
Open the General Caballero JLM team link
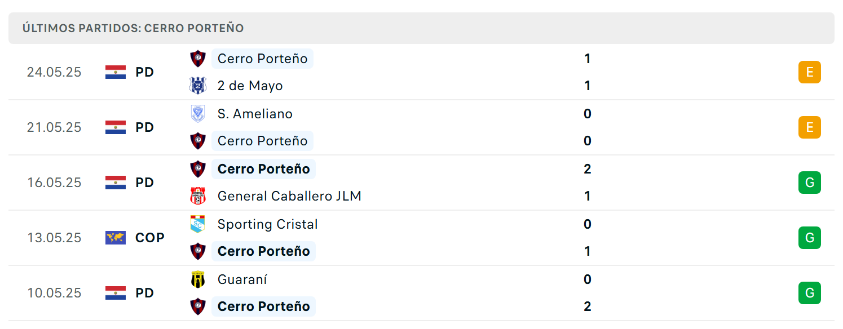(289, 196)
